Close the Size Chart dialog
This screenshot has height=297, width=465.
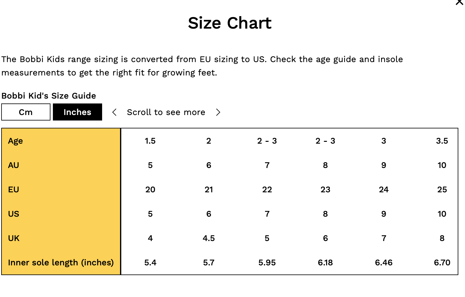point(459,2)
